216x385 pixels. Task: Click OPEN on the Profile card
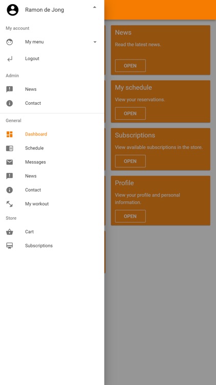click(x=131, y=216)
